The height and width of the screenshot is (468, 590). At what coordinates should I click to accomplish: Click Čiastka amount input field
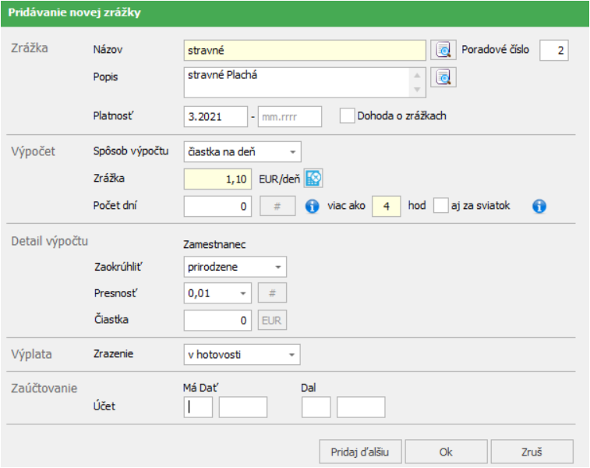click(x=217, y=320)
